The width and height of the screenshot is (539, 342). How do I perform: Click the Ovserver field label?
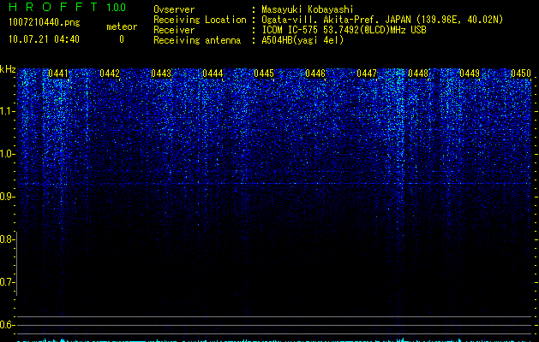point(174,9)
